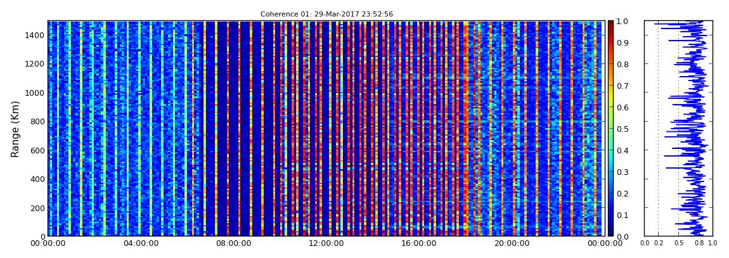Click the colorbar '0.7' label
729x258 pixels.
tap(622, 86)
